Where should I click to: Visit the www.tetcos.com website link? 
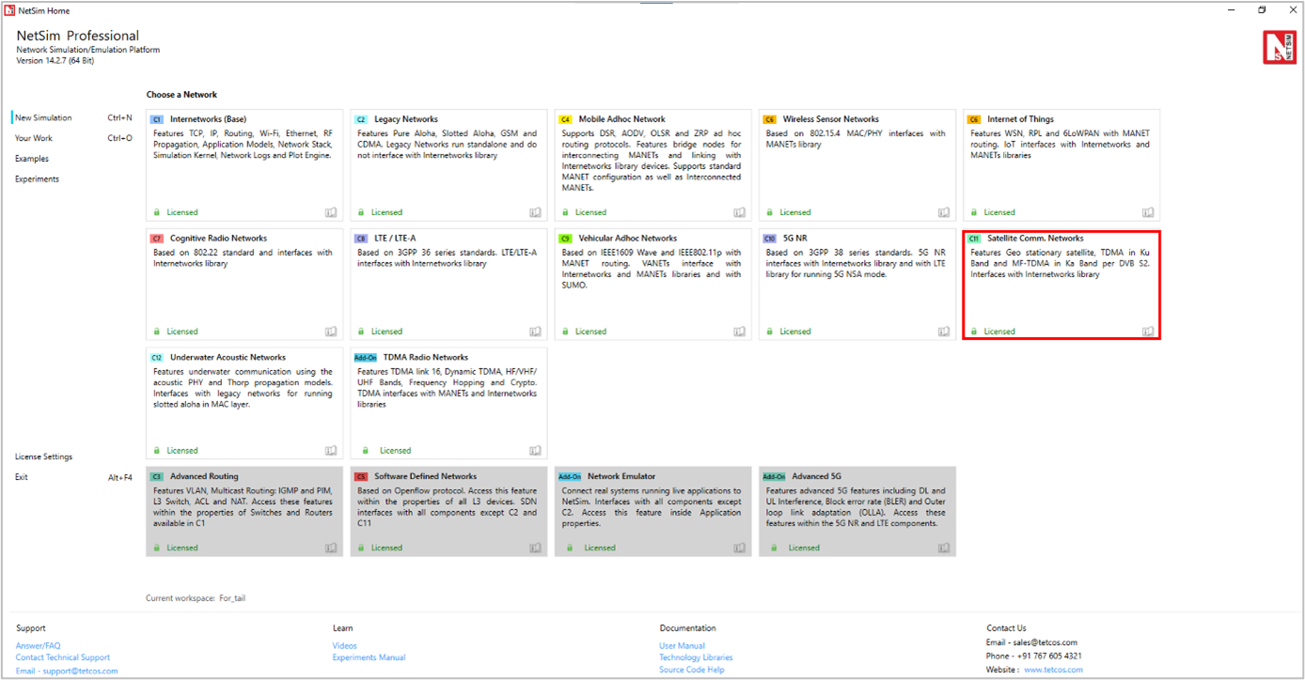[x=1053, y=670]
